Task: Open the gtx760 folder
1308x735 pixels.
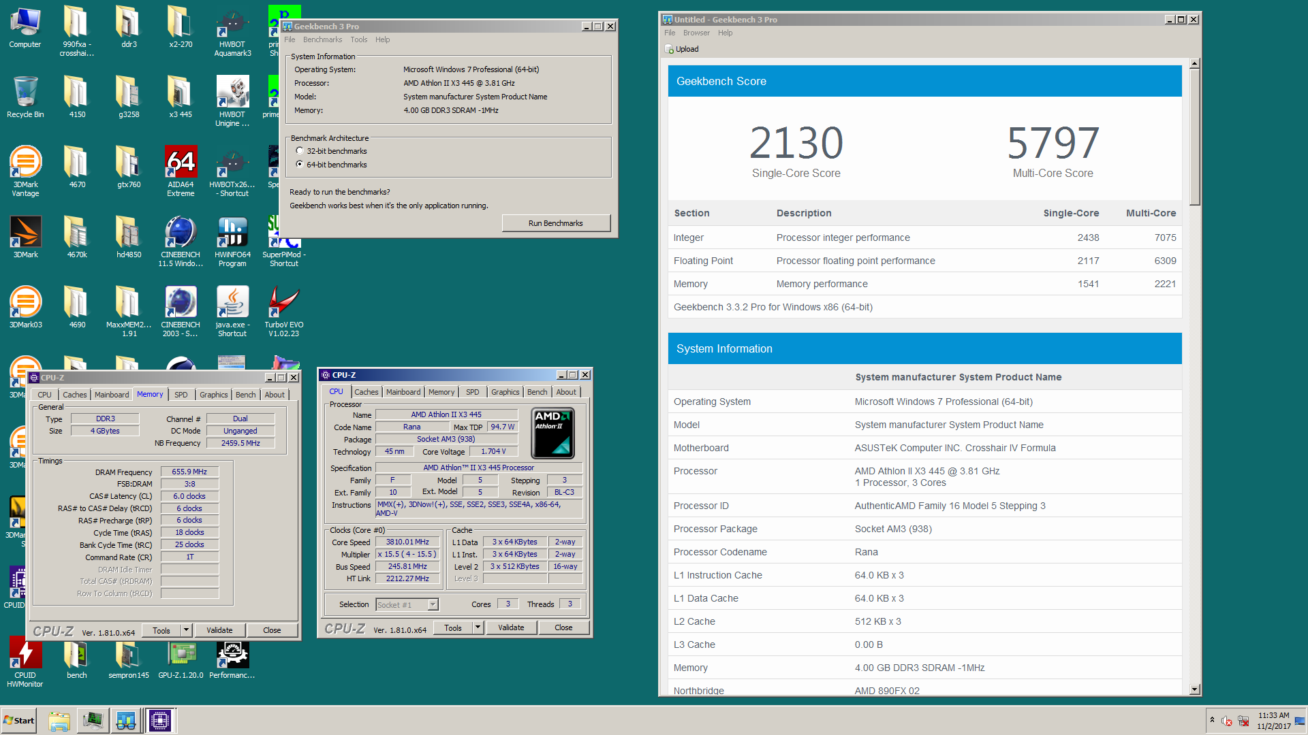Action: [x=129, y=167]
